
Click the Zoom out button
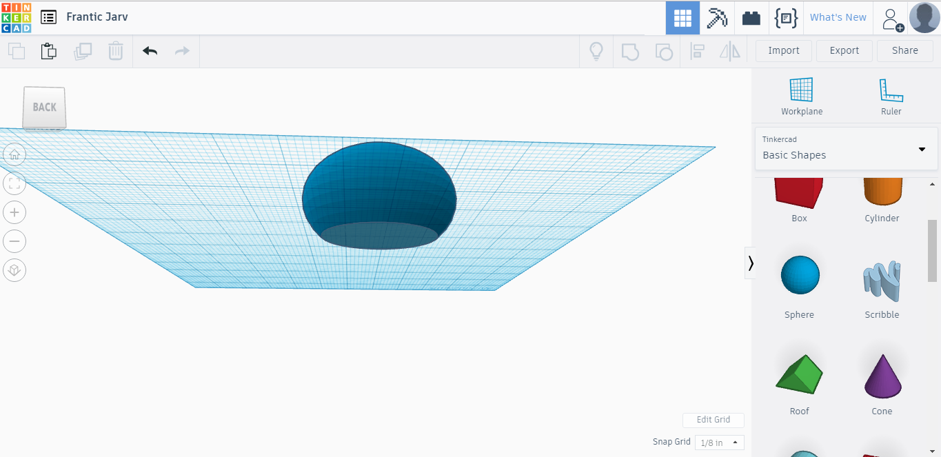14,241
